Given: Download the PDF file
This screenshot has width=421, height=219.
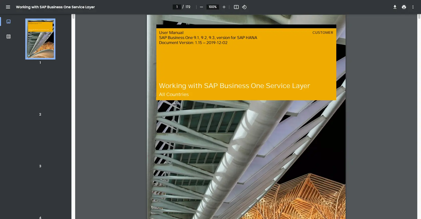Looking at the screenshot, I should point(395,7).
